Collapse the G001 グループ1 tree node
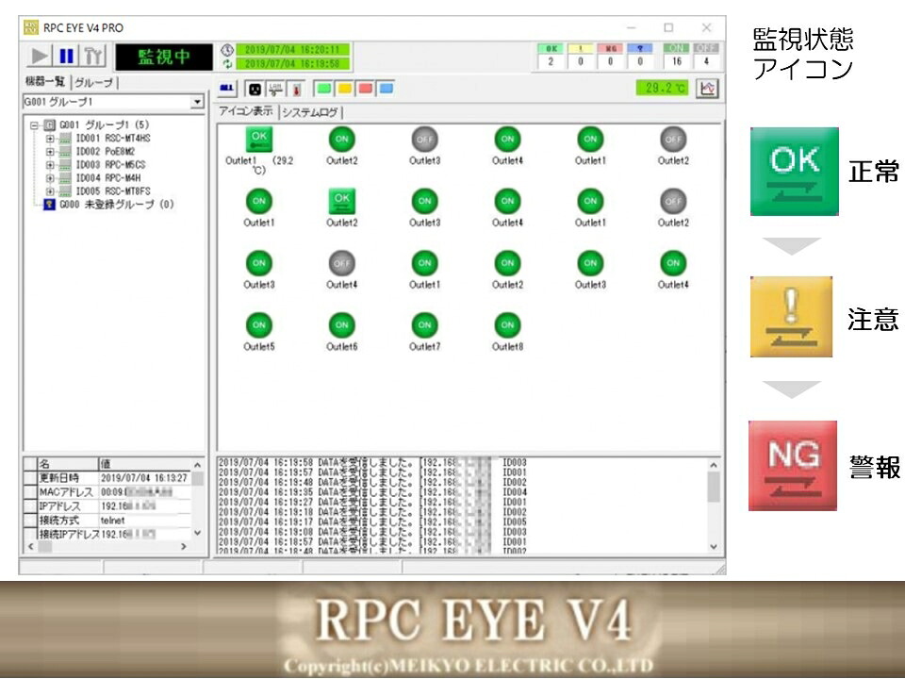905x679 pixels. coord(34,124)
